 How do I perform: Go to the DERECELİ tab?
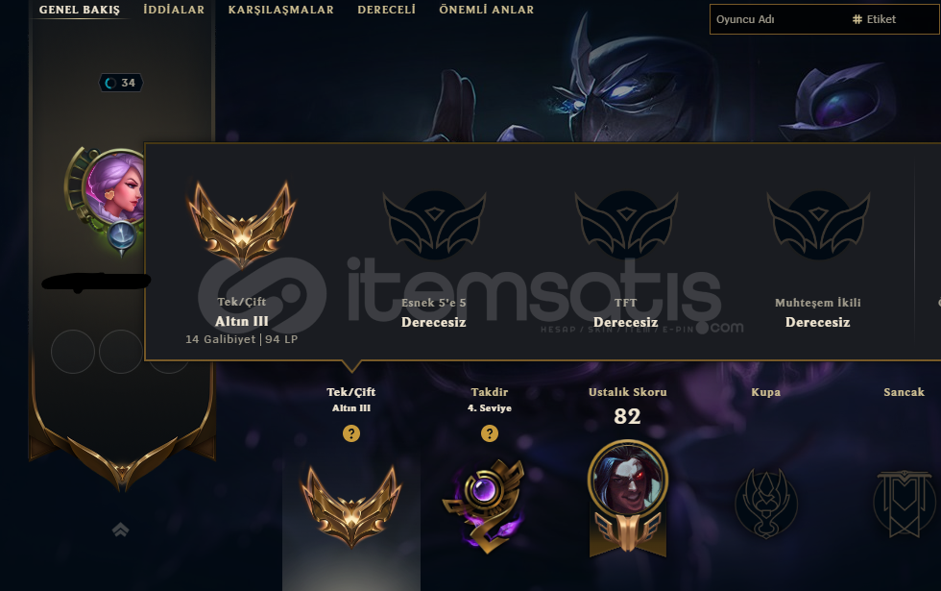coord(386,10)
